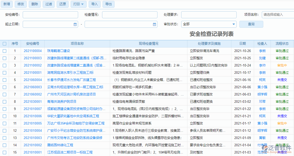Check the checkbox for 青海洪湖养护院项目 row
Screen dimensions: 294x156
click(4, 101)
